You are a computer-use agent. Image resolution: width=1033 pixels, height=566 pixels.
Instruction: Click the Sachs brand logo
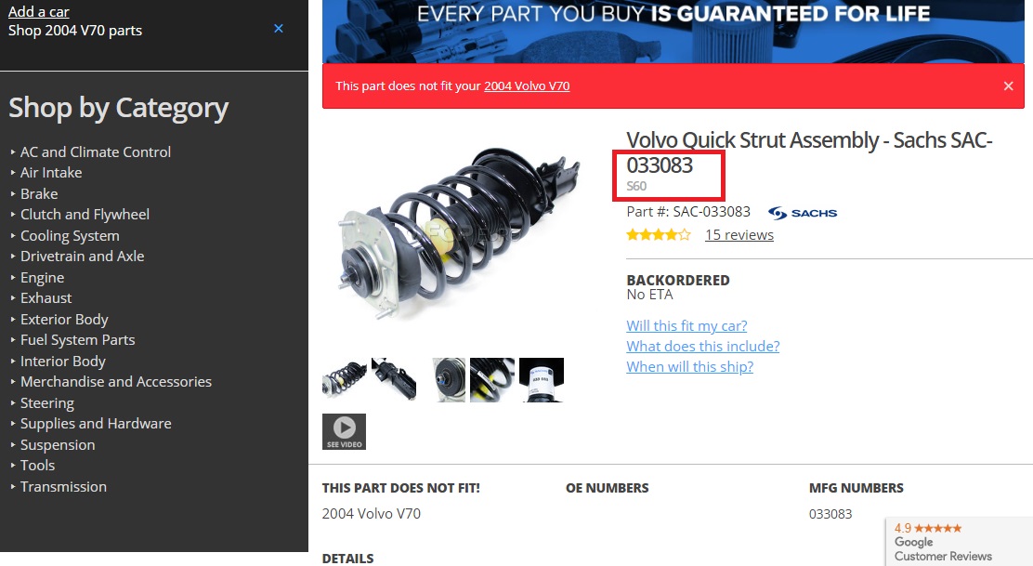tap(803, 213)
